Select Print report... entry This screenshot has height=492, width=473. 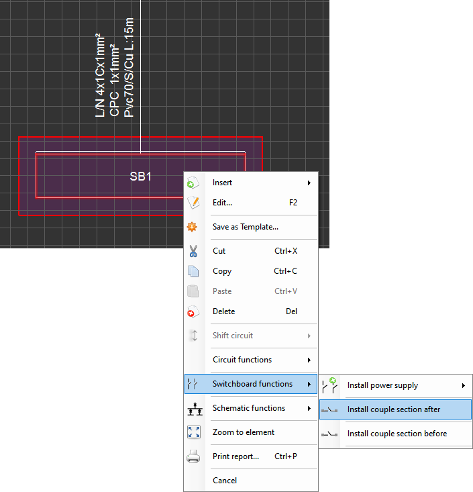[x=251, y=456]
